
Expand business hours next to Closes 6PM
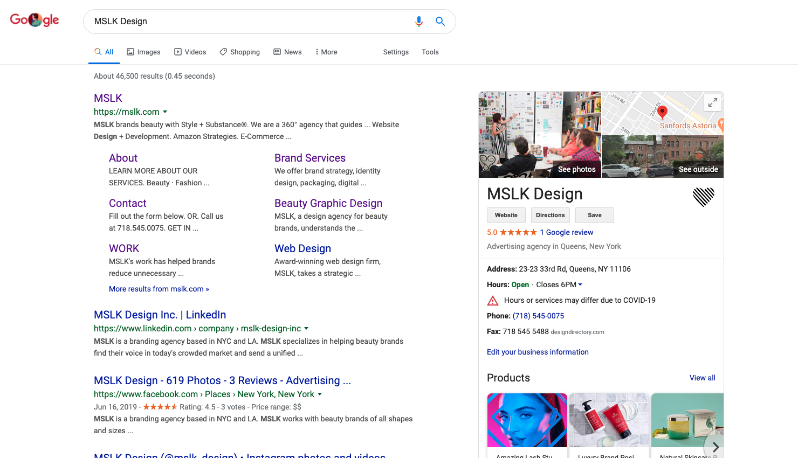(x=580, y=284)
